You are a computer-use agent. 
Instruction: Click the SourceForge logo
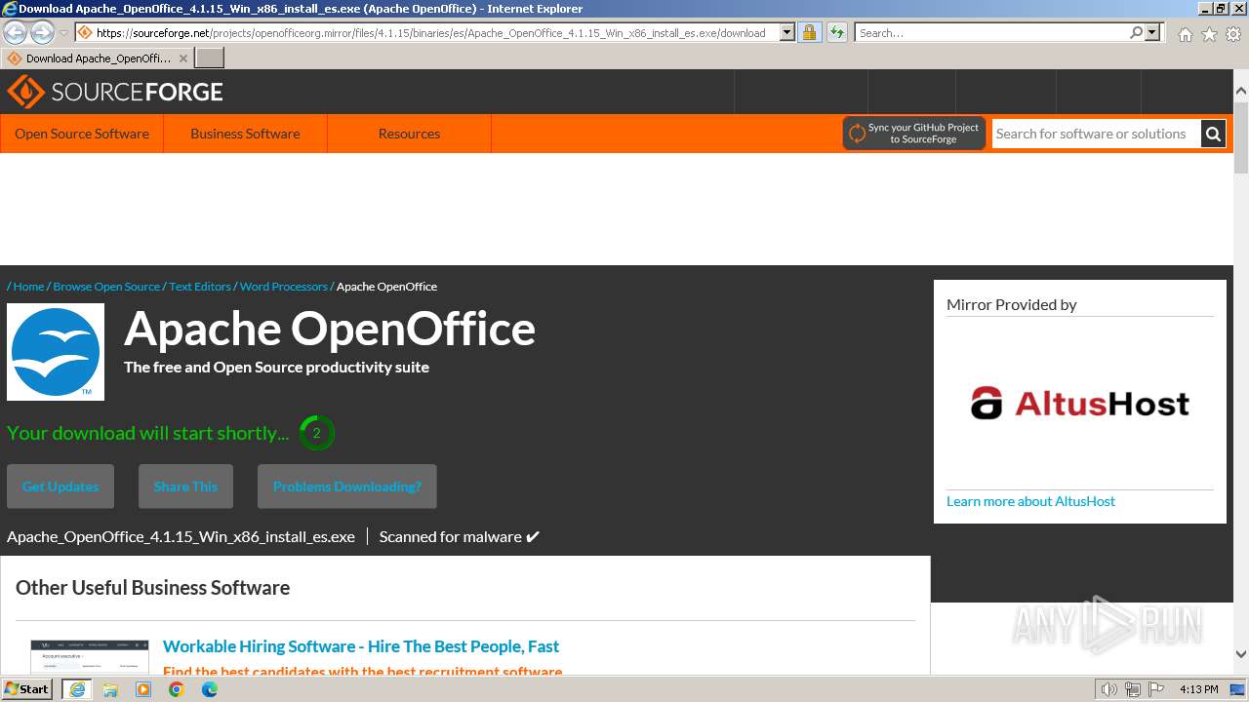pos(115,92)
